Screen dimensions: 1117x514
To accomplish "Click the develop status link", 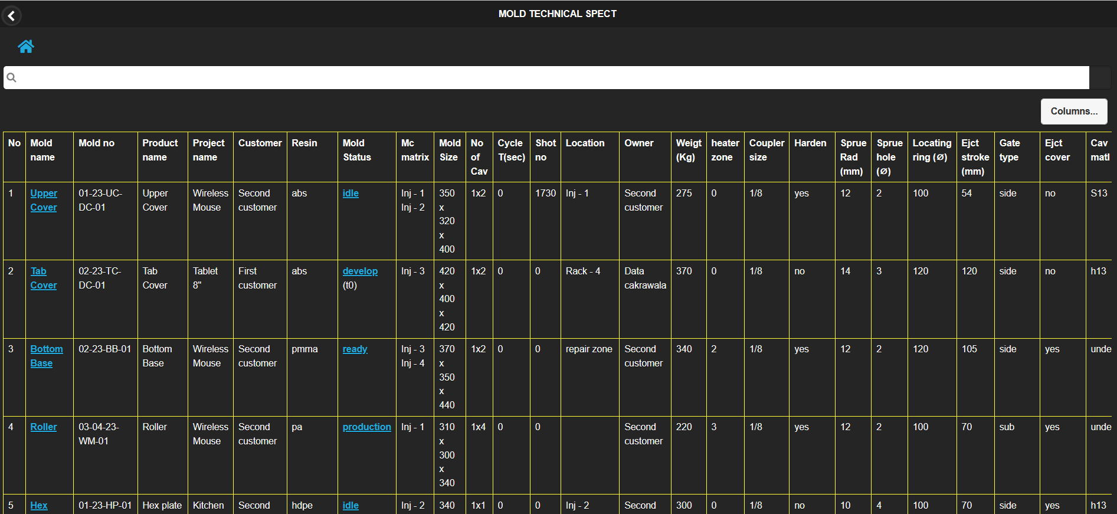I will 360,271.
